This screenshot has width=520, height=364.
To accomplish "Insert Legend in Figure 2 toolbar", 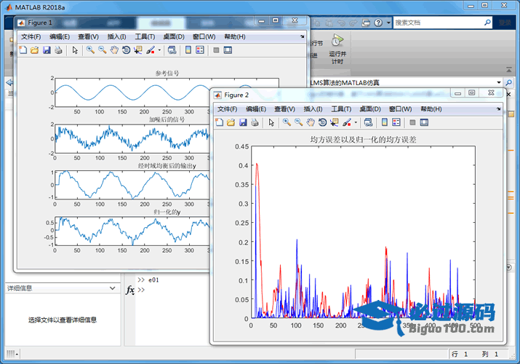I will coord(396,122).
